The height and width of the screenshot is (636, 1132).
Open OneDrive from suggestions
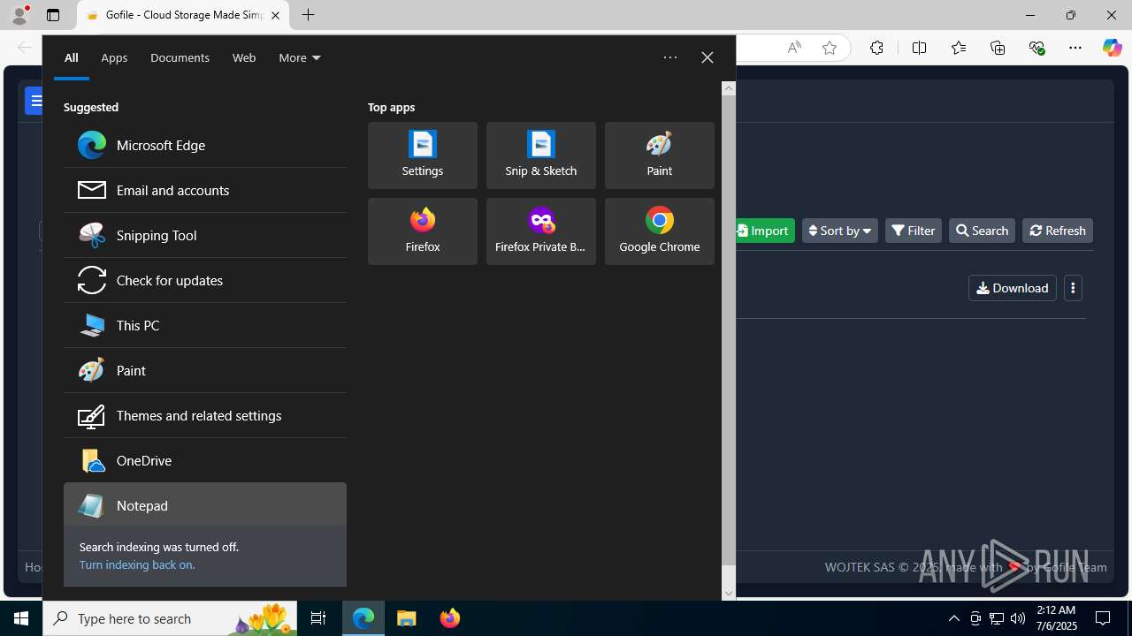pyautogui.click(x=204, y=460)
